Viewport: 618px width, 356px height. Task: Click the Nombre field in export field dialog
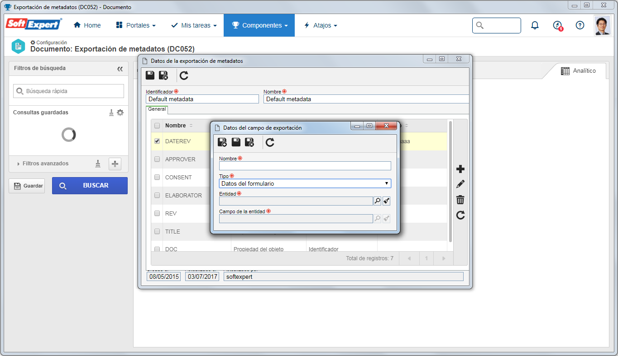[305, 166]
